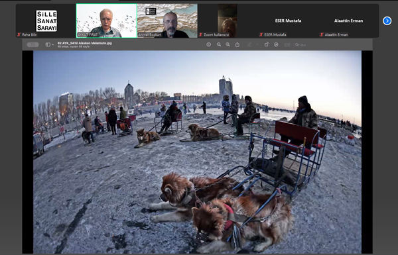
Task: Select the Sille Sanat Sarayı participant tile
Action: [46, 21]
